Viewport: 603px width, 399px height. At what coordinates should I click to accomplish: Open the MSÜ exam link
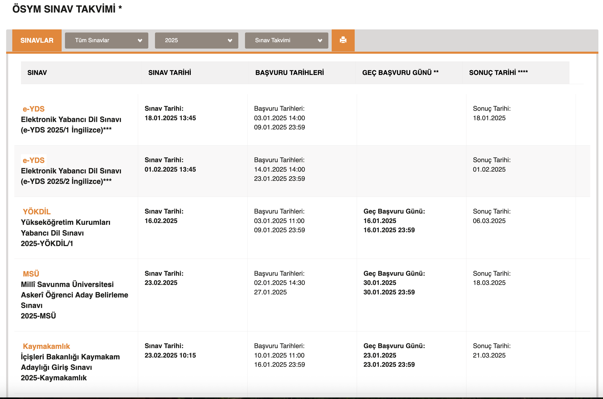point(31,274)
